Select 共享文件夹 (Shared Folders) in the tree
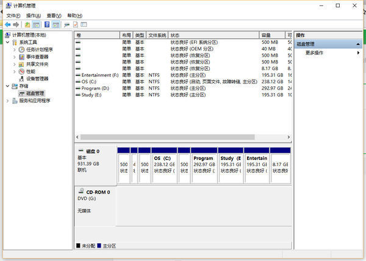This screenshot has width=366, height=261. pos(37,64)
